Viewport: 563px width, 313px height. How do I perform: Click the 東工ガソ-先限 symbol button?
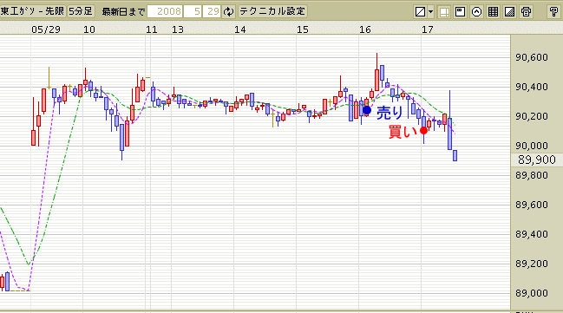coord(32,11)
